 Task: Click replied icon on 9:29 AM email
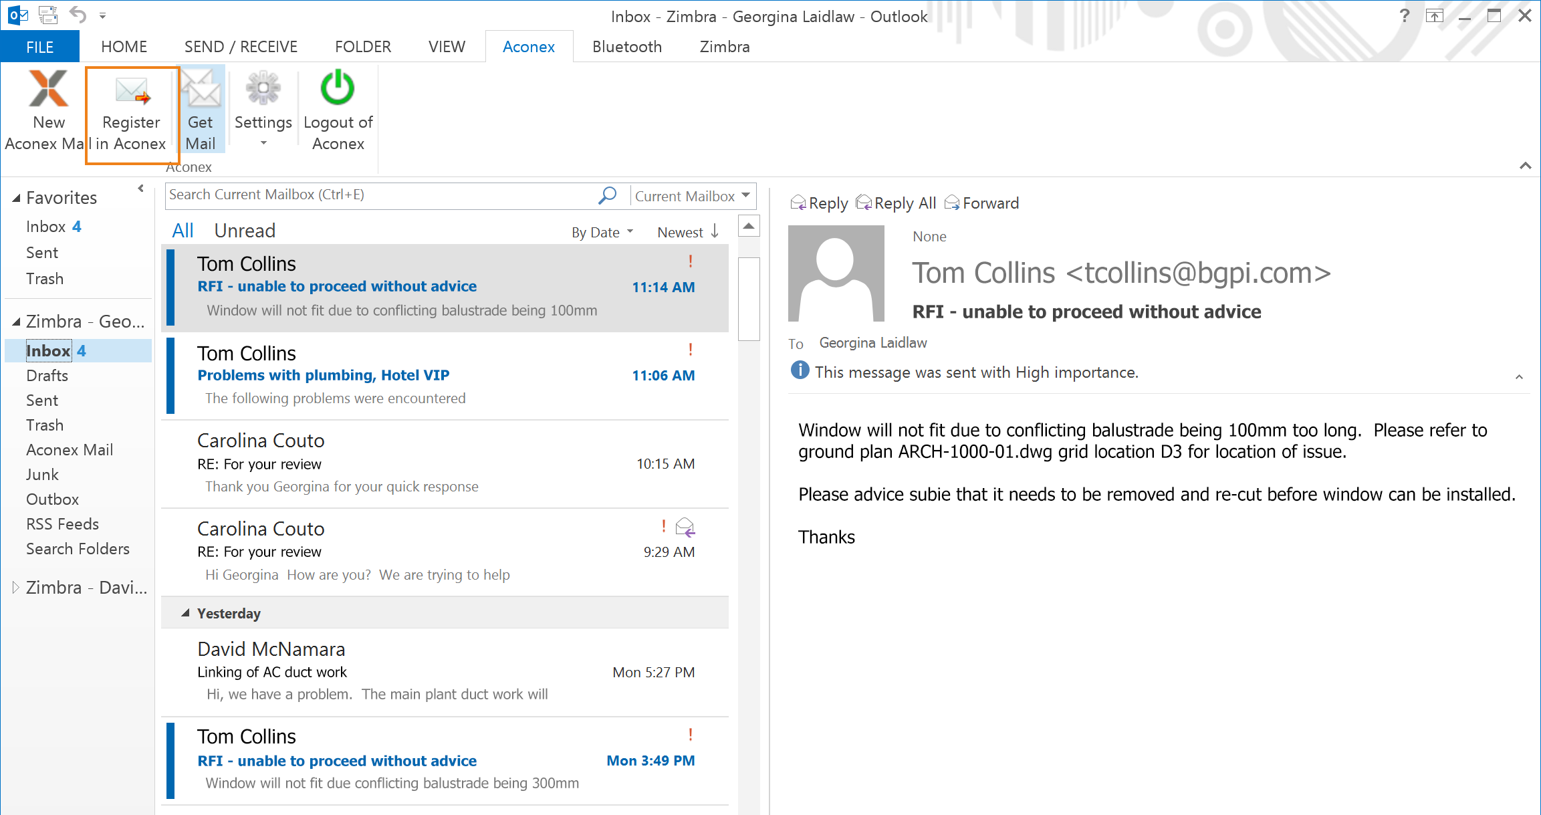(x=685, y=528)
